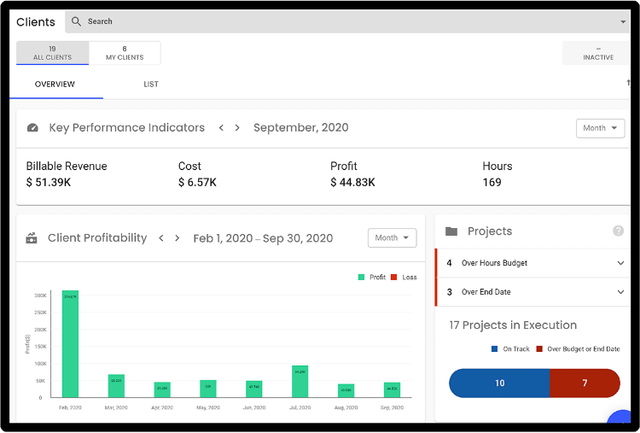Click the Billable Revenue $ 51.39K value

tap(49, 182)
